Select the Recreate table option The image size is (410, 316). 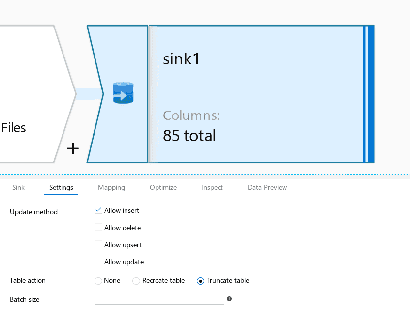tap(136, 281)
